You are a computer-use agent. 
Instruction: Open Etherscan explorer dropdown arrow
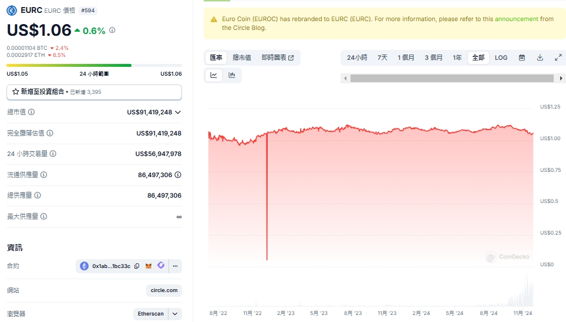tap(175, 314)
